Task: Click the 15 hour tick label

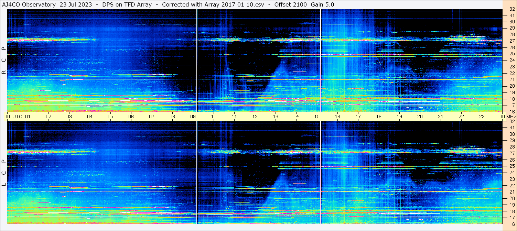Action: pos(317,117)
